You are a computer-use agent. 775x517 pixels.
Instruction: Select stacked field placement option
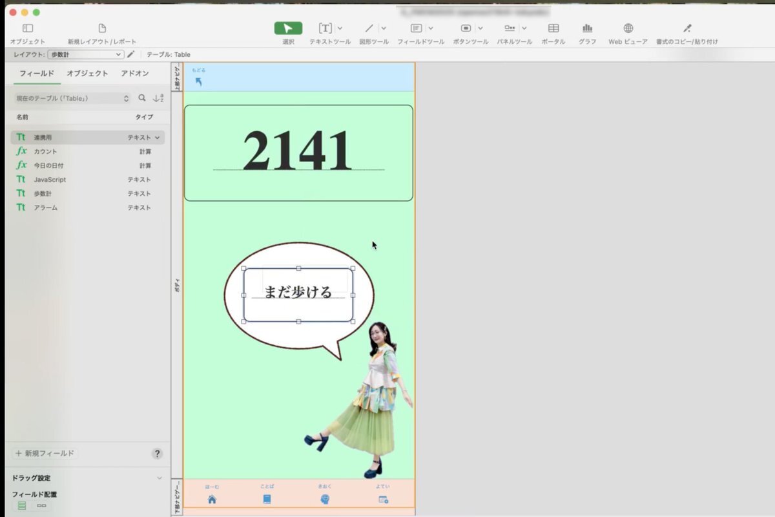tap(22, 505)
